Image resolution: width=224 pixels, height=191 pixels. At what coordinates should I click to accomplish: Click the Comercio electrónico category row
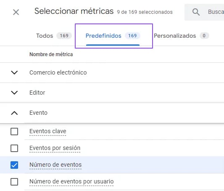pos(112,72)
